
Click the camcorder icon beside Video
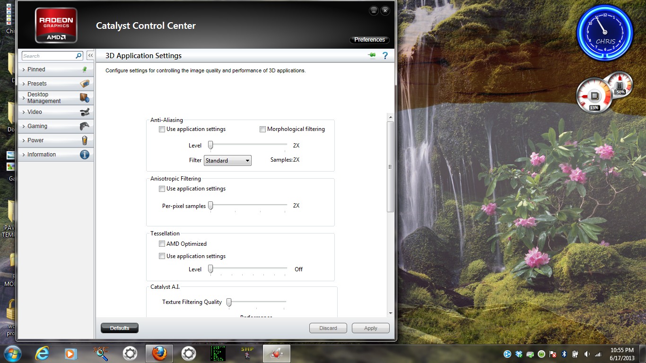click(85, 112)
